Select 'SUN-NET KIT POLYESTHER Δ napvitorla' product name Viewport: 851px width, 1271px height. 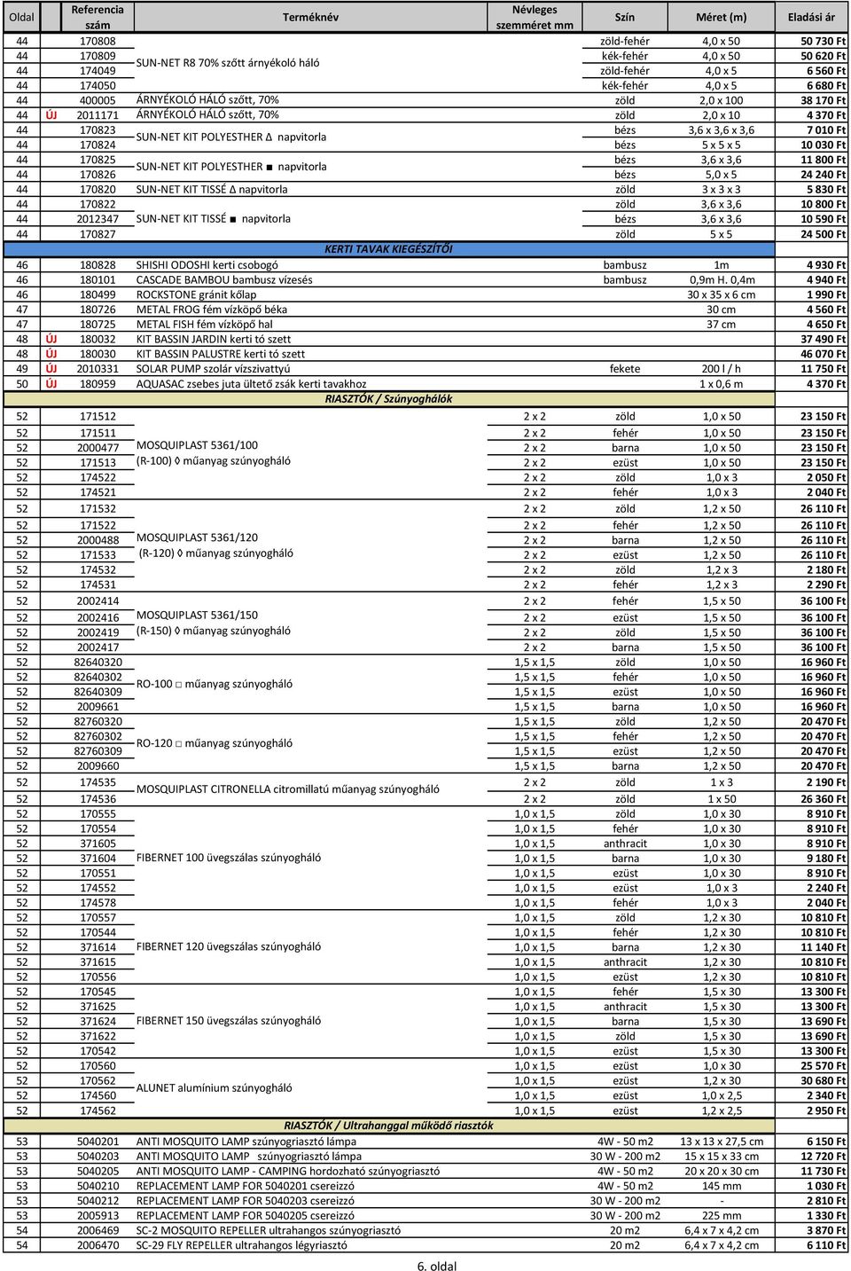click(231, 137)
